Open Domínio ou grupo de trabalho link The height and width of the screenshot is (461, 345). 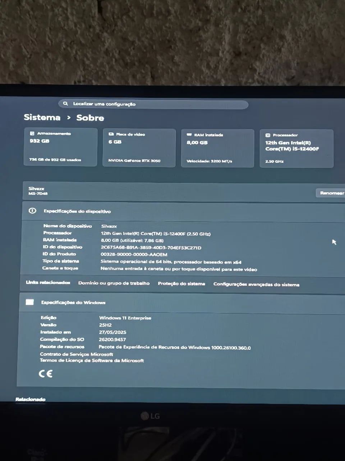point(114,283)
